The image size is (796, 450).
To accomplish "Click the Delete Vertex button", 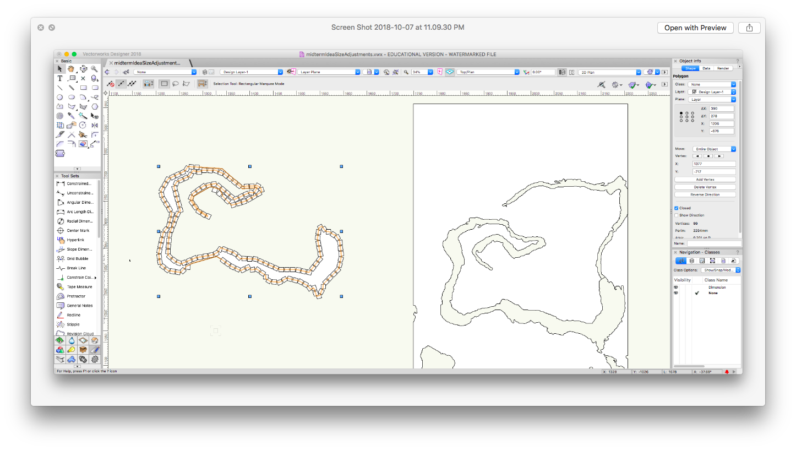I will pos(705,187).
